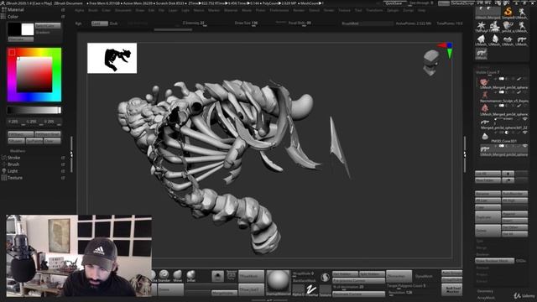Open the Help menu

point(421,10)
